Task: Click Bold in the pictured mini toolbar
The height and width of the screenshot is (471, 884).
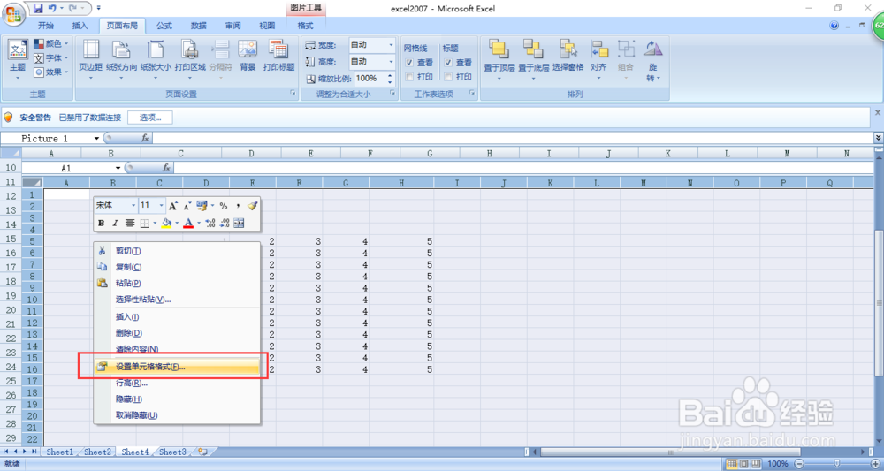Action: tap(102, 223)
